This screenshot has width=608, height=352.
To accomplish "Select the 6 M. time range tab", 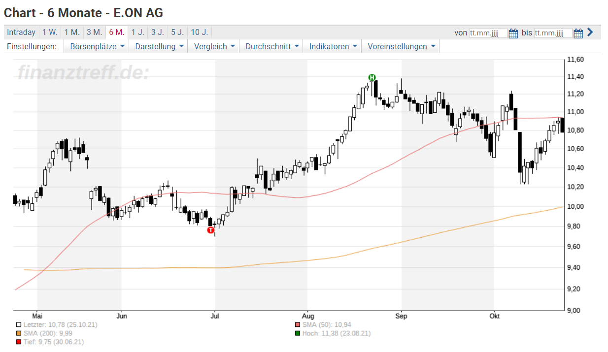I will pyautogui.click(x=117, y=32).
